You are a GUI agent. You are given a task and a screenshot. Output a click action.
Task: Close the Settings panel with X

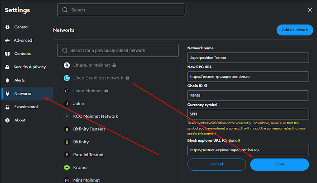[x=310, y=10]
